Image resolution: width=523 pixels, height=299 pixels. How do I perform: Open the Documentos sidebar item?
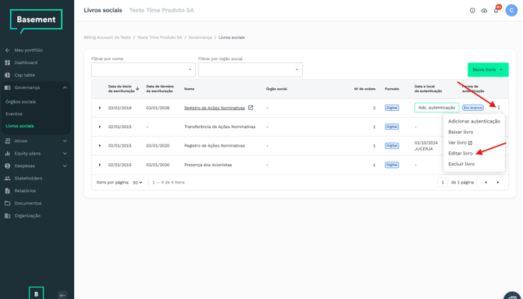[23, 203]
